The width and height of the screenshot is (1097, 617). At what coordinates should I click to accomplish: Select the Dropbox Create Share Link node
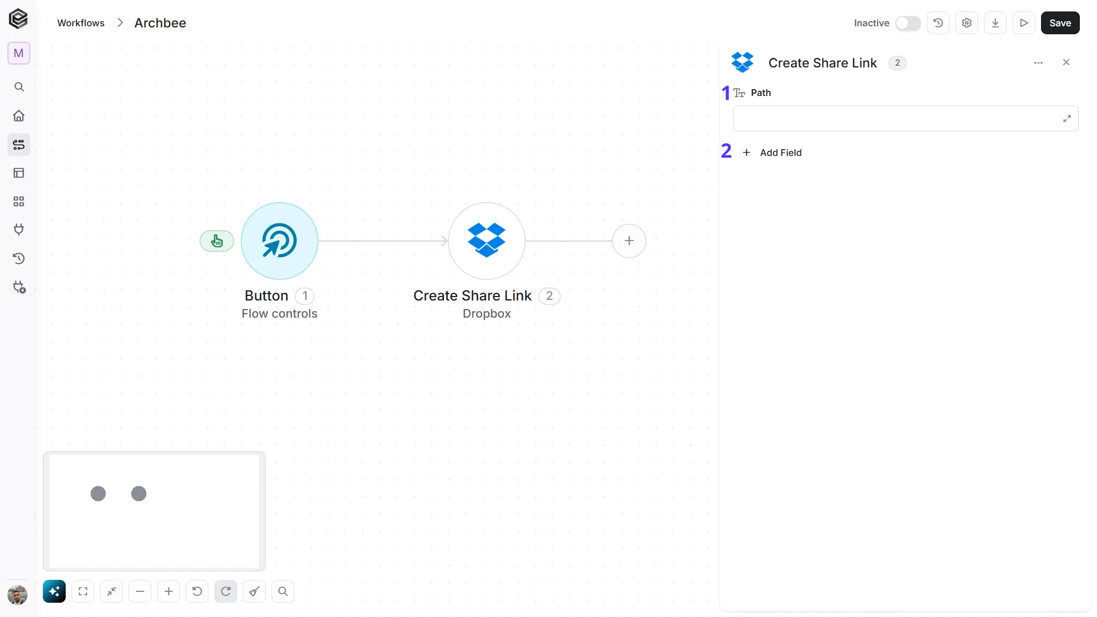coord(487,241)
